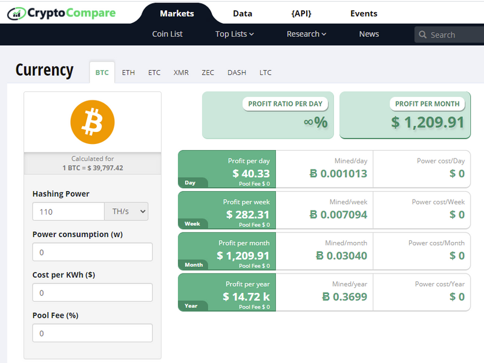Screen dimensions: 484x363
Task: Expand the Research dropdown menu
Action: pos(306,34)
